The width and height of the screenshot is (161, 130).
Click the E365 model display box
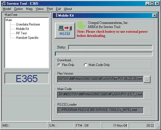point(27,78)
